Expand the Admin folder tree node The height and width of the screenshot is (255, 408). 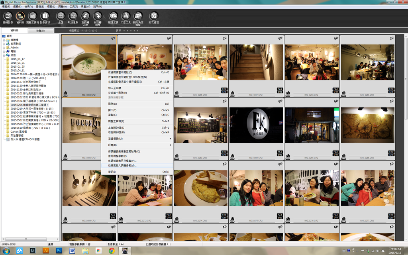click(4, 47)
